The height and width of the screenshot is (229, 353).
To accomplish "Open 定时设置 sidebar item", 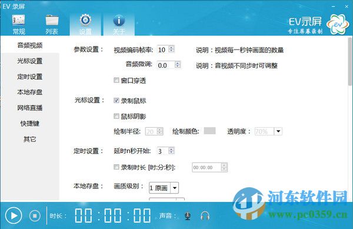I will (30, 77).
